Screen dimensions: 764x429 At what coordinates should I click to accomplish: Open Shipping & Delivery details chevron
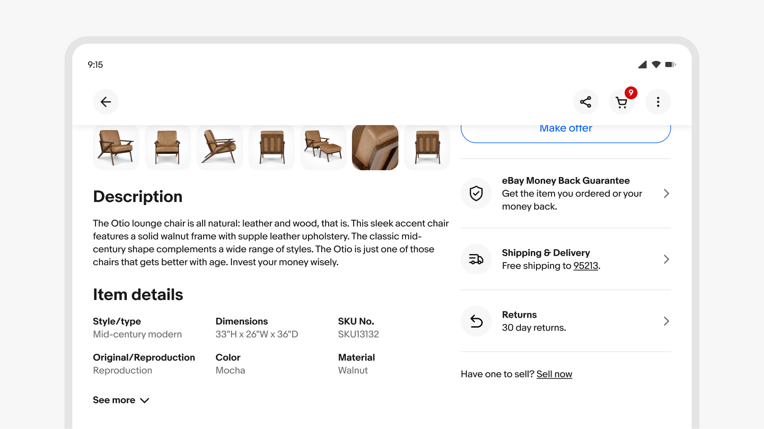[666, 259]
